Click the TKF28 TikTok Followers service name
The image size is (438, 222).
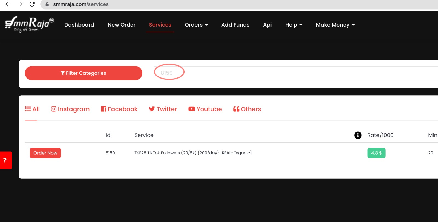[193, 153]
